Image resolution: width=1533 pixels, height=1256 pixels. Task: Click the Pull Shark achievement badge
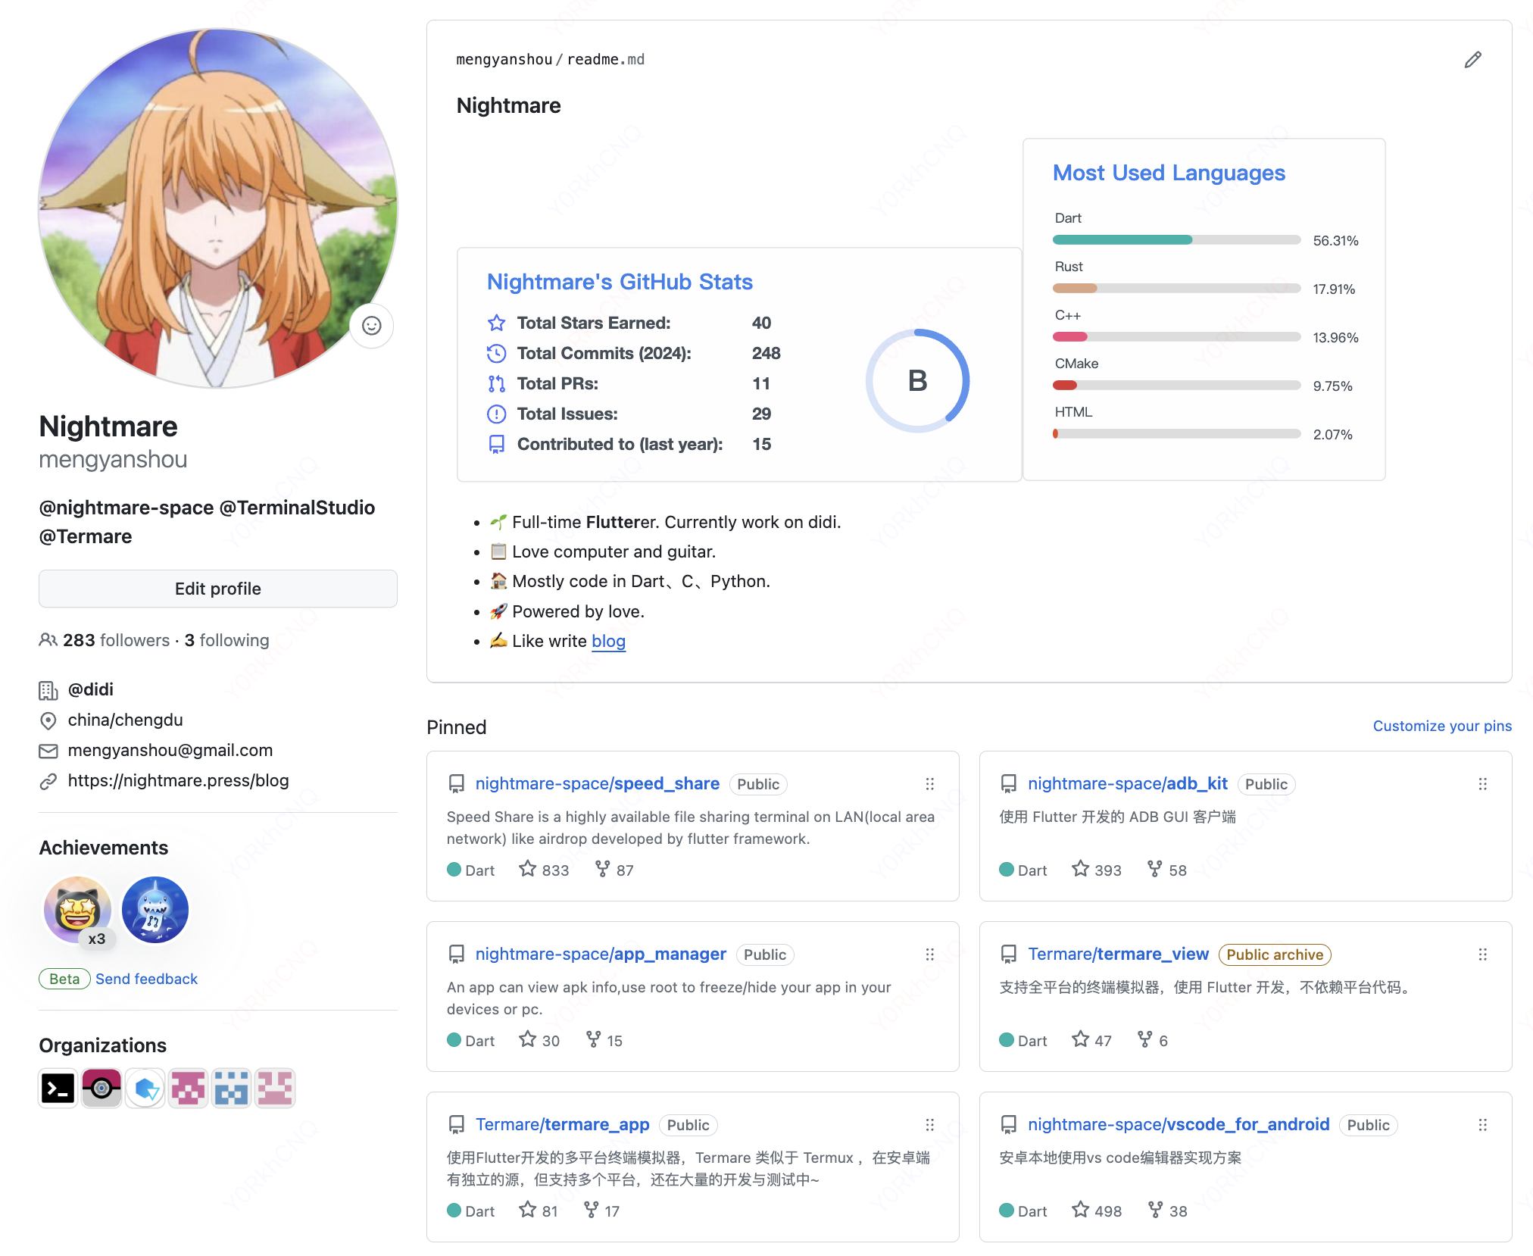[x=155, y=910]
